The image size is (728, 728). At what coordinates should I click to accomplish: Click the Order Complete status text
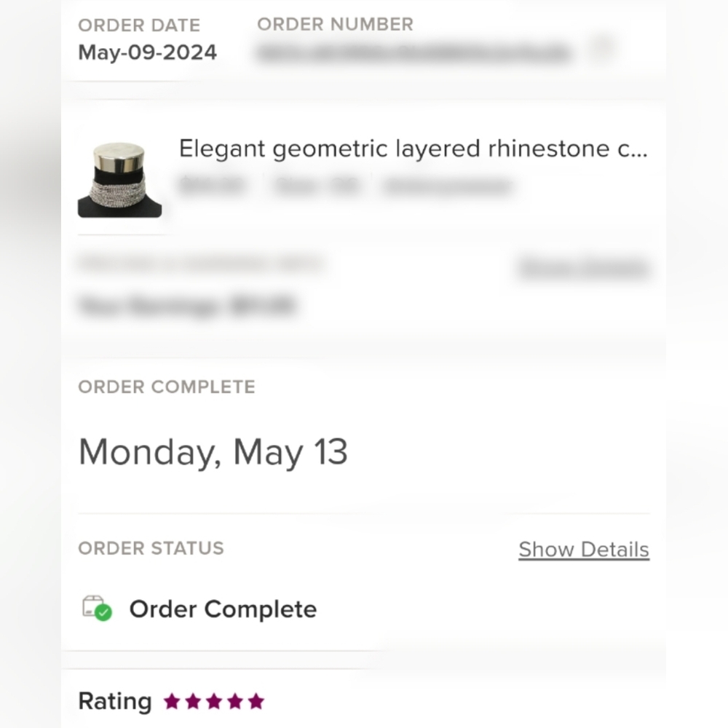[x=223, y=609]
